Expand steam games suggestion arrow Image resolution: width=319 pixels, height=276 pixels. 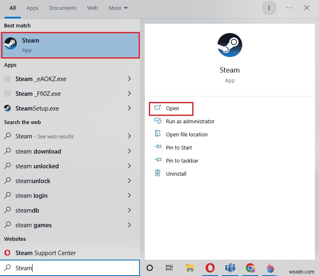129,225
